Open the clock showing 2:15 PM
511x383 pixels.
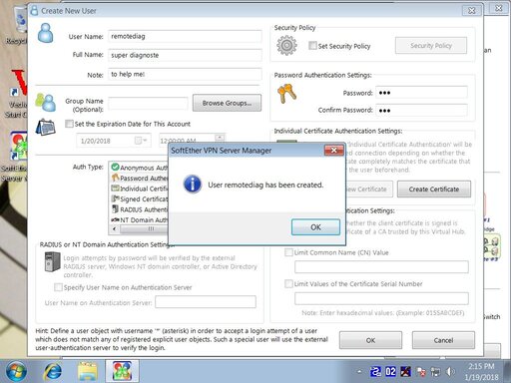481,371
